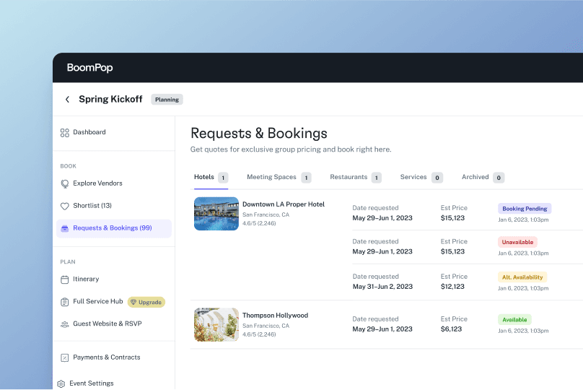Click the Full Service Hub clipboard icon

[x=65, y=302]
